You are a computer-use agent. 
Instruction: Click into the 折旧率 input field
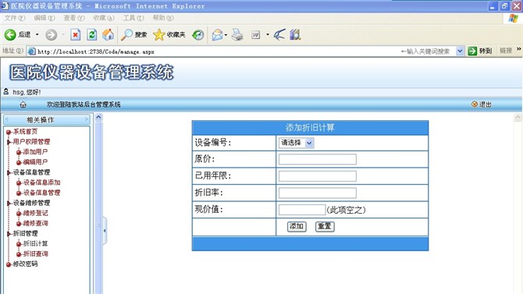point(318,193)
